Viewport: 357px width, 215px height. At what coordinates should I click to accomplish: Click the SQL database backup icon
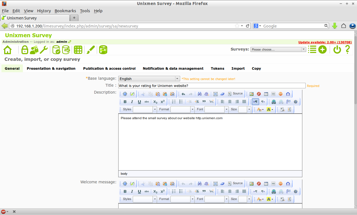[x=66, y=50]
